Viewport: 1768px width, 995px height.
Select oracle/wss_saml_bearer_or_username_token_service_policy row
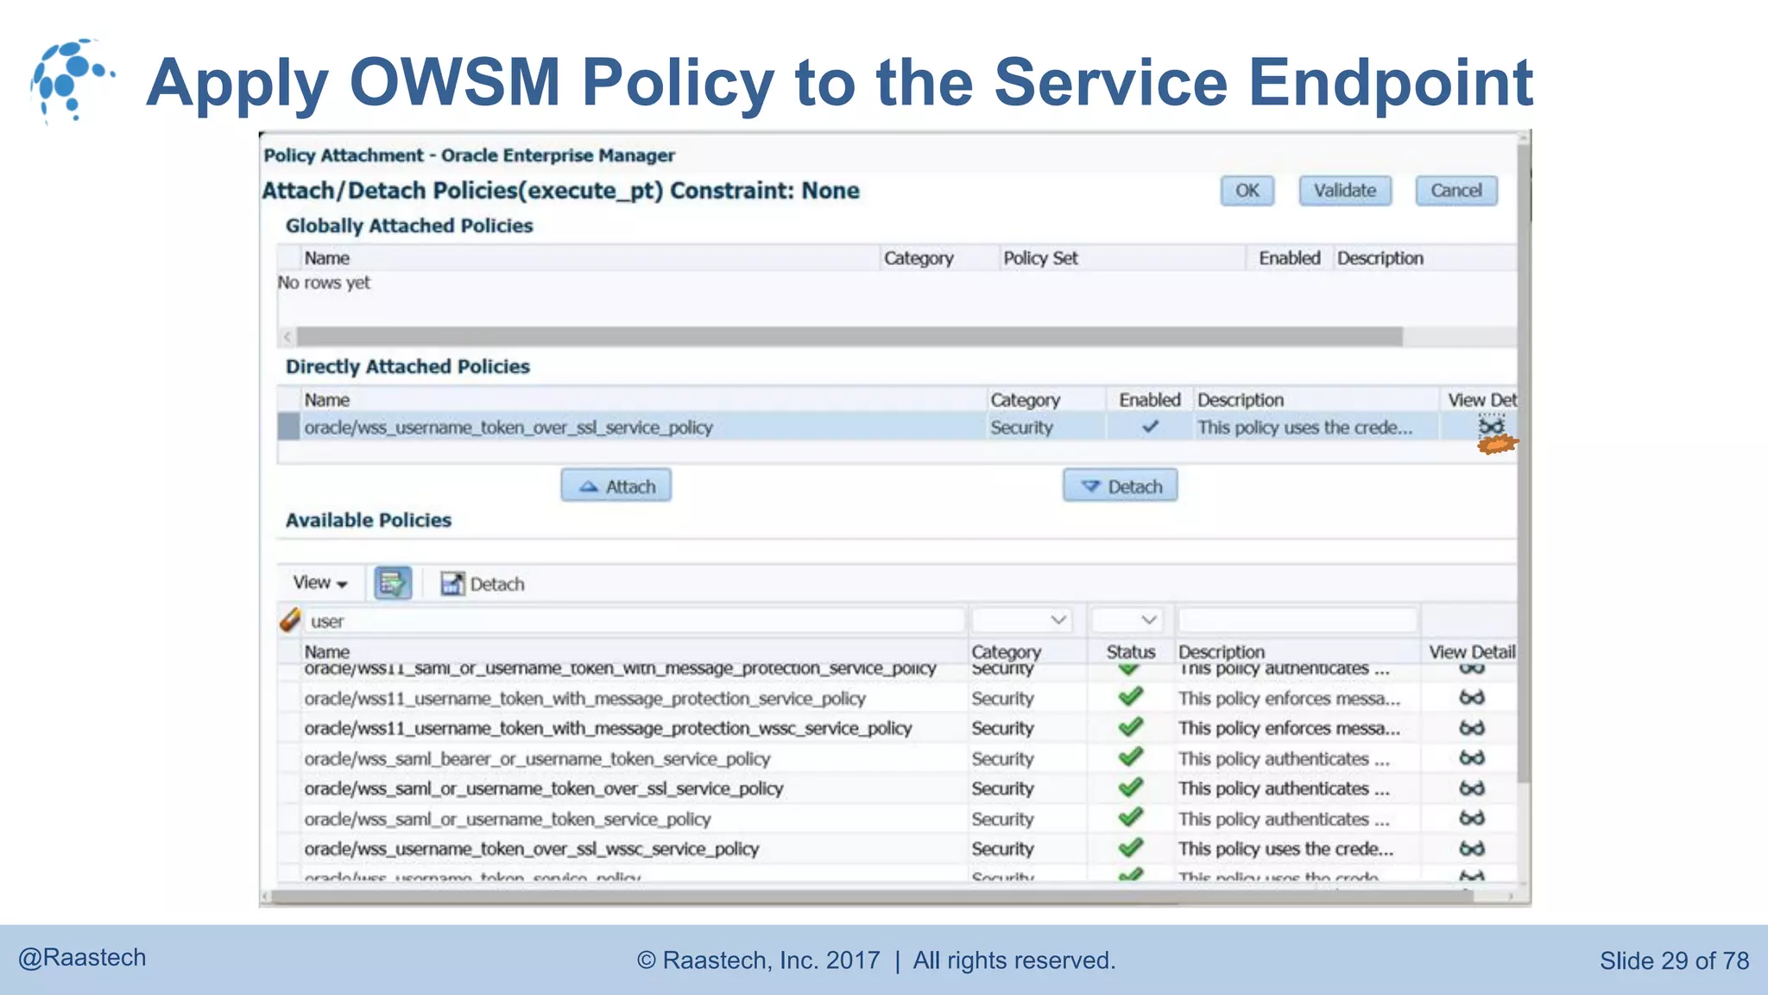(896, 758)
